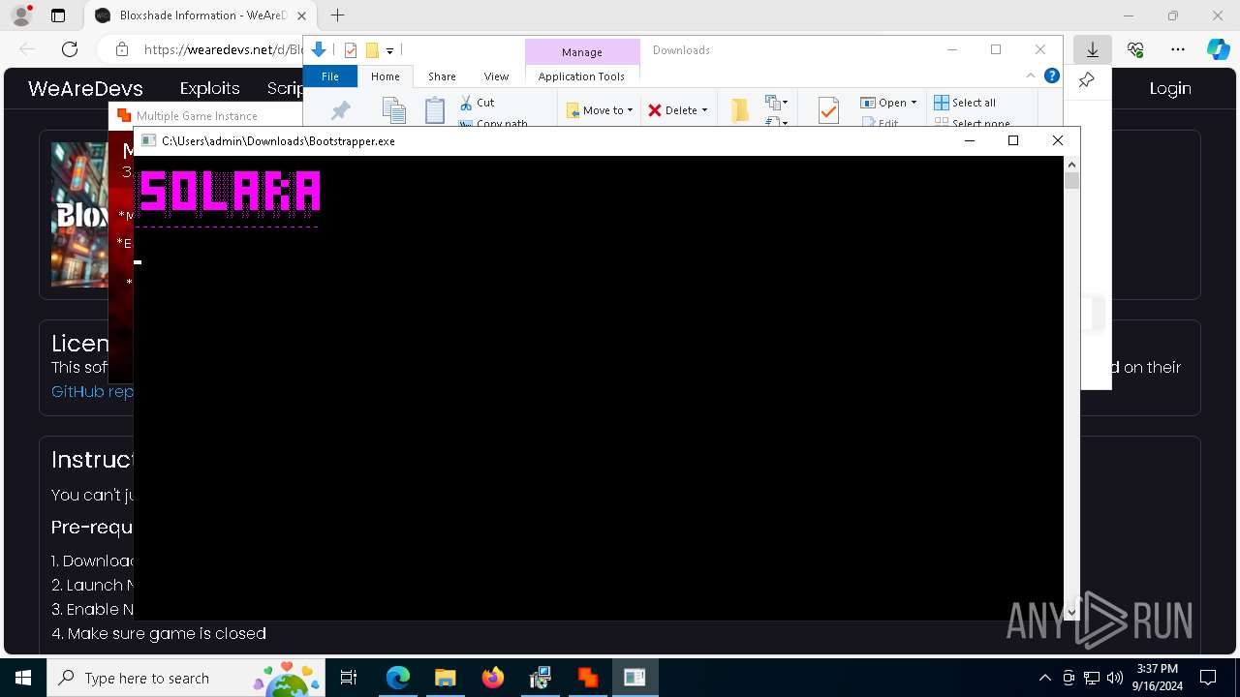Click the clock showing 3:37 PM

(x=1158, y=678)
